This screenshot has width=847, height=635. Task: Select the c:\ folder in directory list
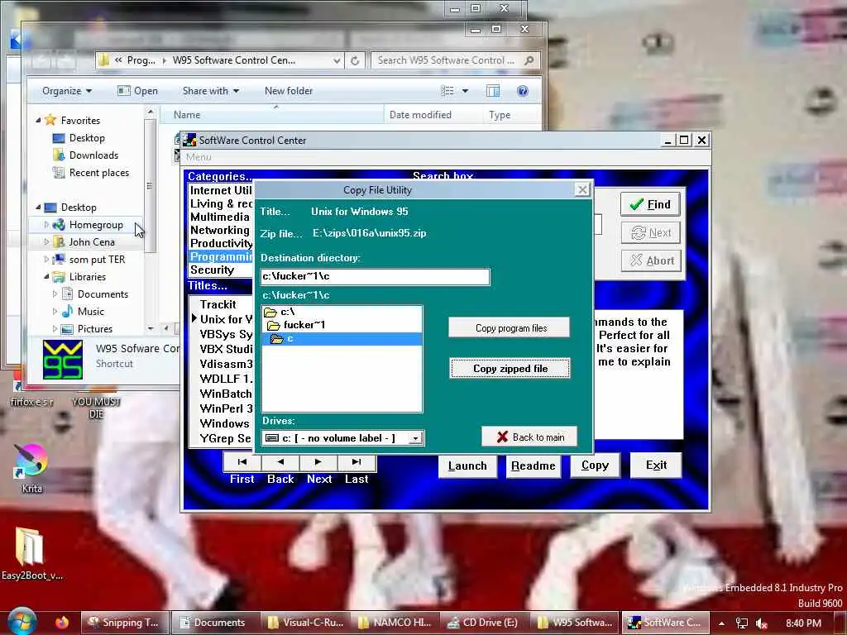click(x=342, y=312)
